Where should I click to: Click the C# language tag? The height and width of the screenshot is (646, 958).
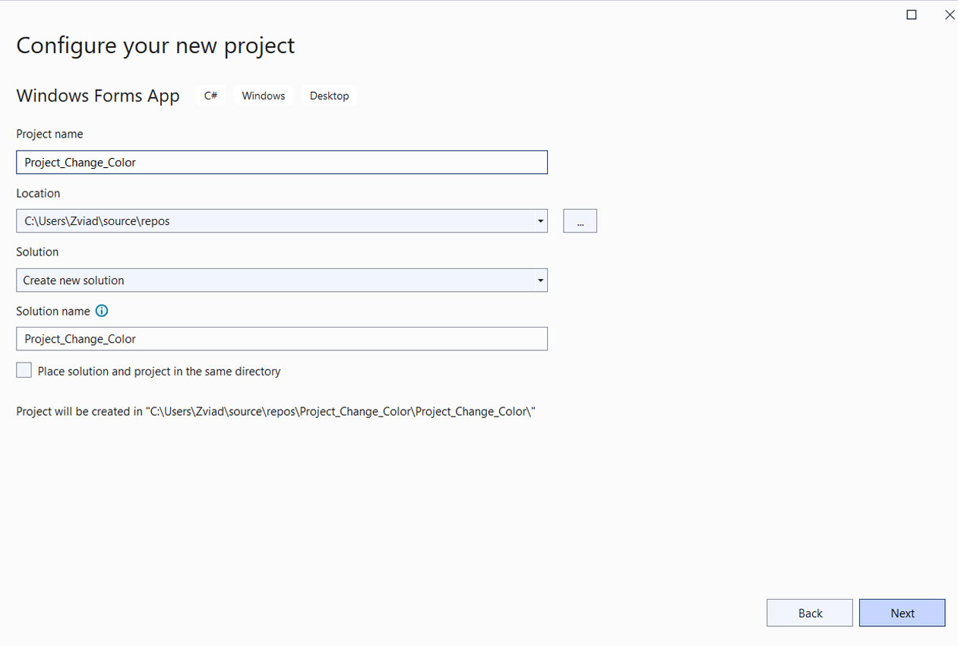[210, 96]
